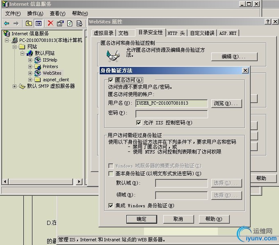Click the 浏览(B)... button
Image resolution: width=279 pixels, height=245 pixels.
tap(226, 103)
